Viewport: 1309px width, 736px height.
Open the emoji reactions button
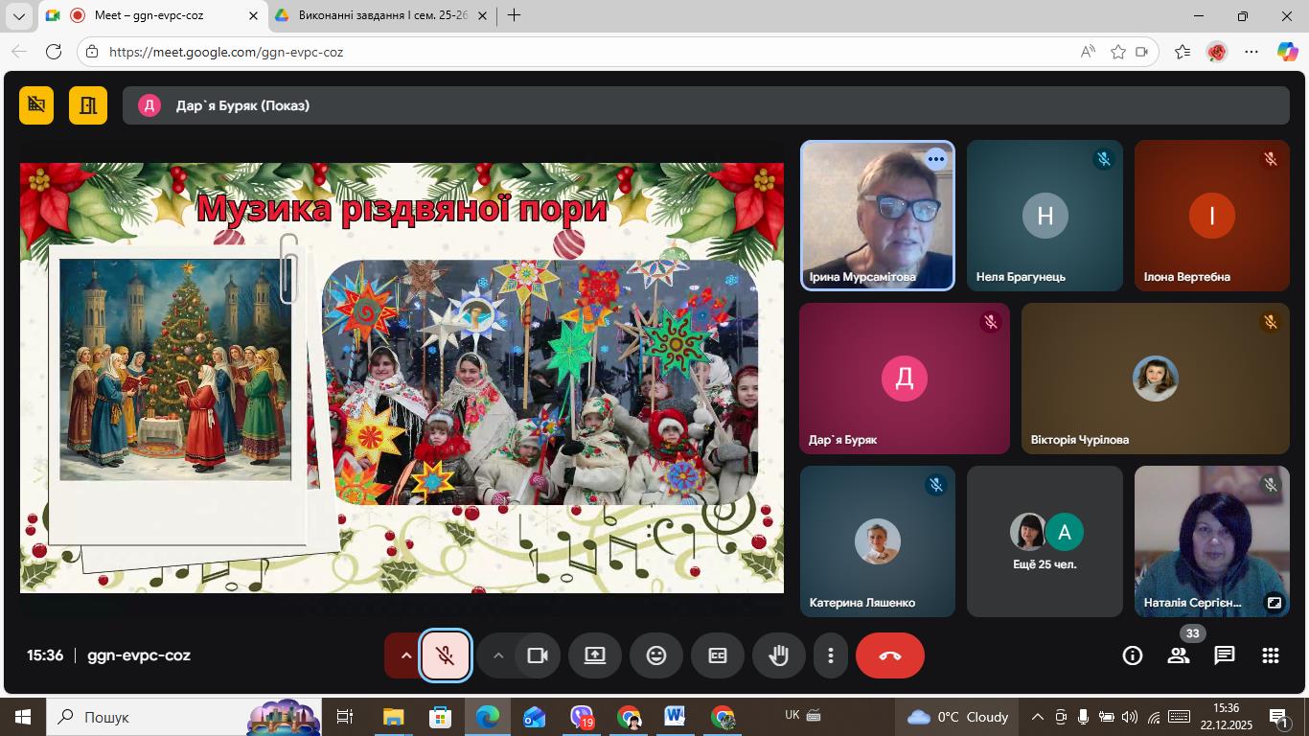[x=656, y=655]
